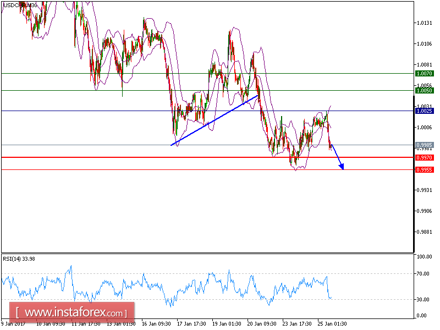
Task: Click the green 1.0070 resistance price tag
Action: tap(424, 72)
